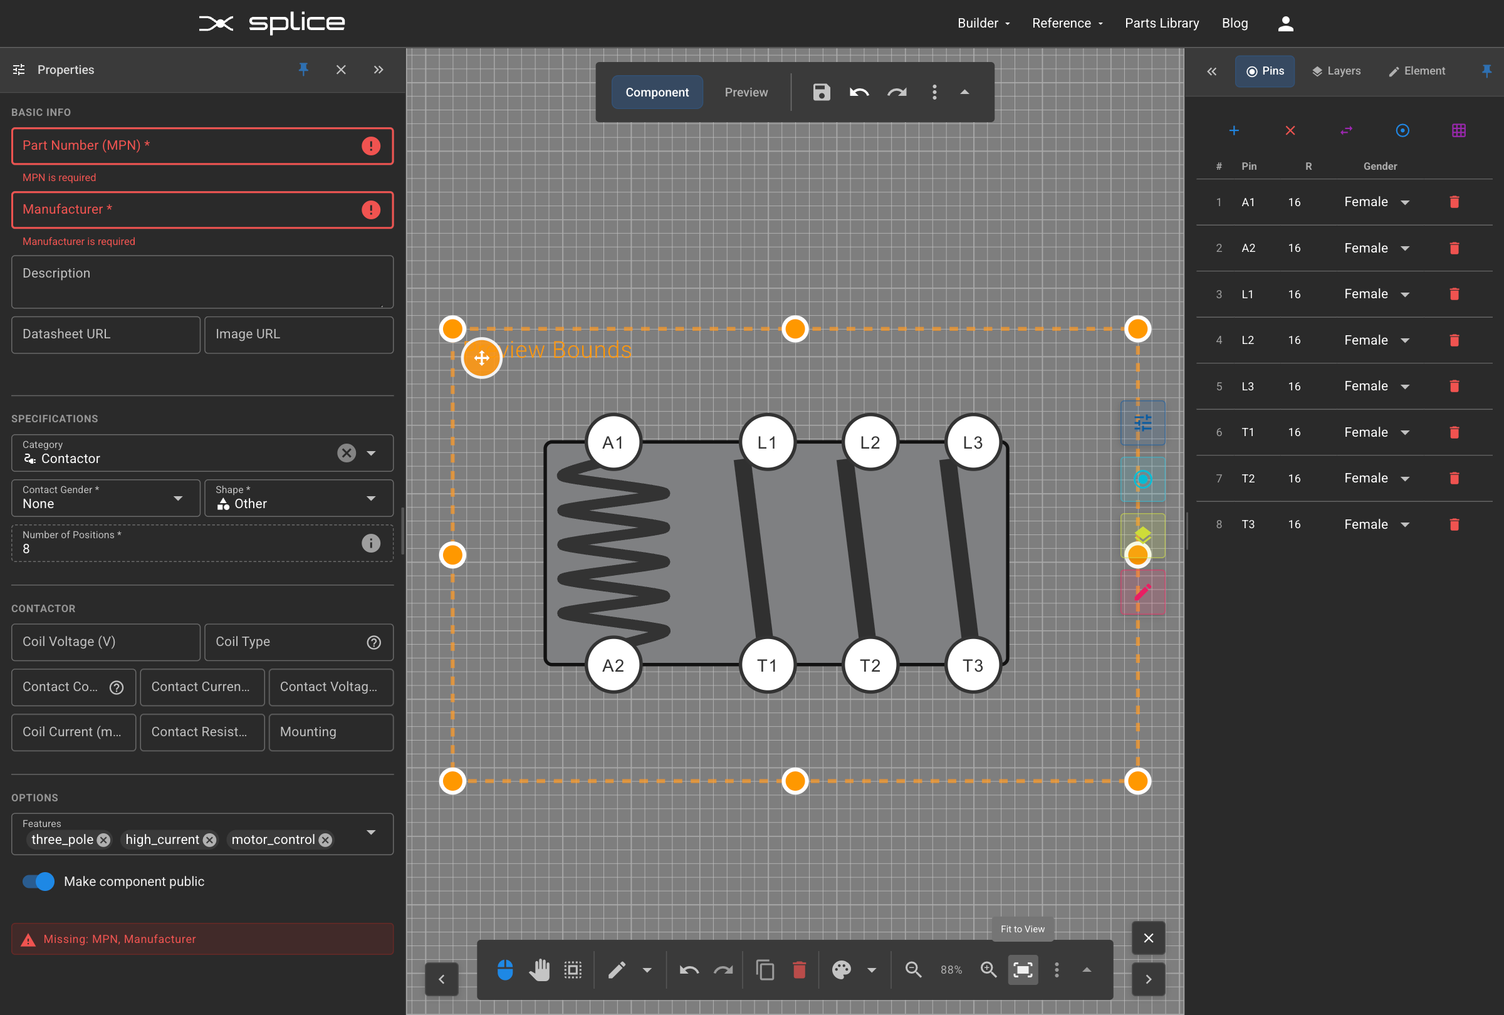Duplicate the element with the copy icon

(765, 970)
